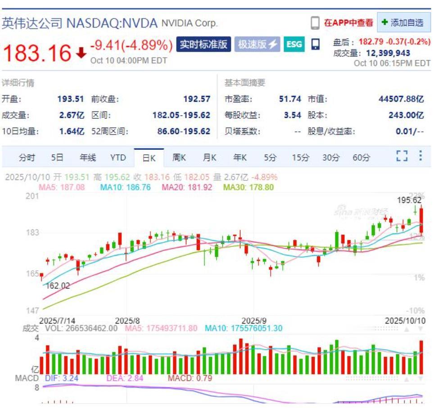Click the phone icon before 在APP中查看
This screenshot has width=434, height=408.
(315, 22)
